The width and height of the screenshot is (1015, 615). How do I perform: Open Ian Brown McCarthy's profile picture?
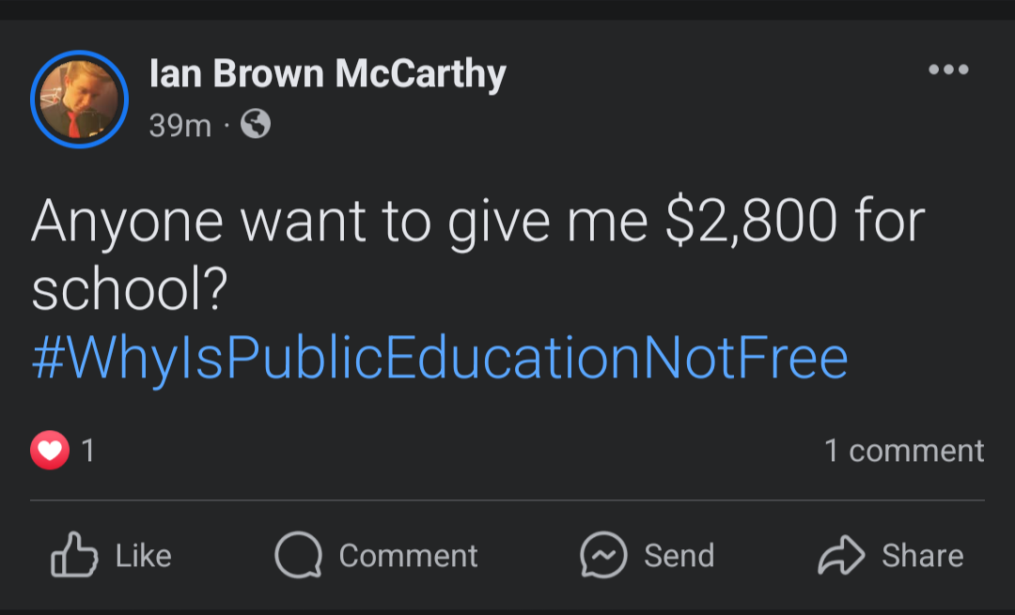click(79, 99)
